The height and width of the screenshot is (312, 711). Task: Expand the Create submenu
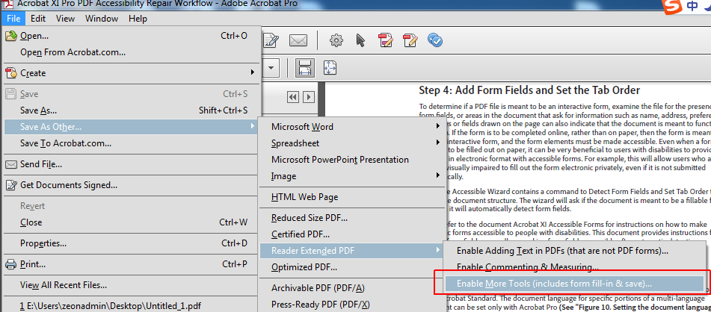tap(132, 73)
